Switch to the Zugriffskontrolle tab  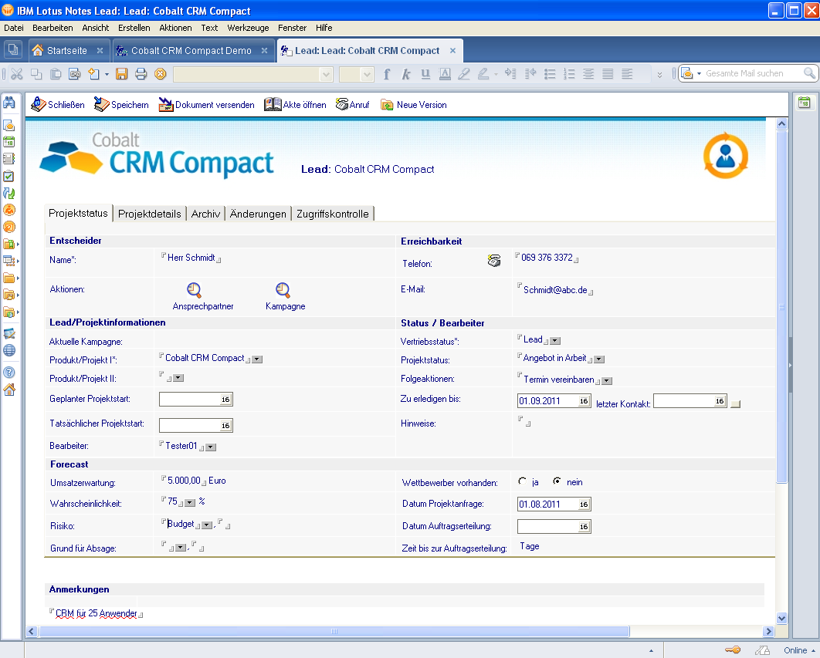(x=333, y=214)
